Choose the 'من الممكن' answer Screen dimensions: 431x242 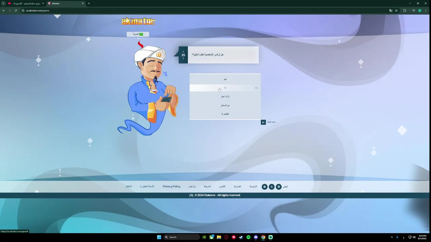pyautogui.click(x=225, y=105)
